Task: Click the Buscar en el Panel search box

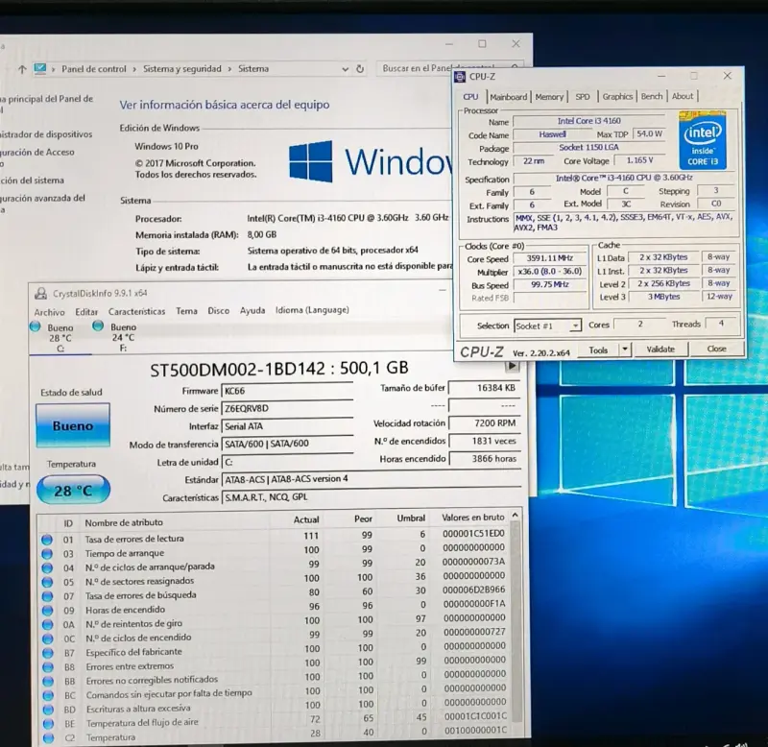Action: 449,68
